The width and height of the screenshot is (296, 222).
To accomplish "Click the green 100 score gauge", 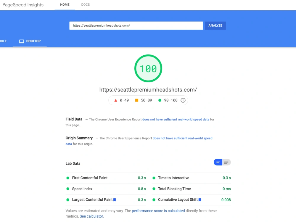I will [x=148, y=68].
